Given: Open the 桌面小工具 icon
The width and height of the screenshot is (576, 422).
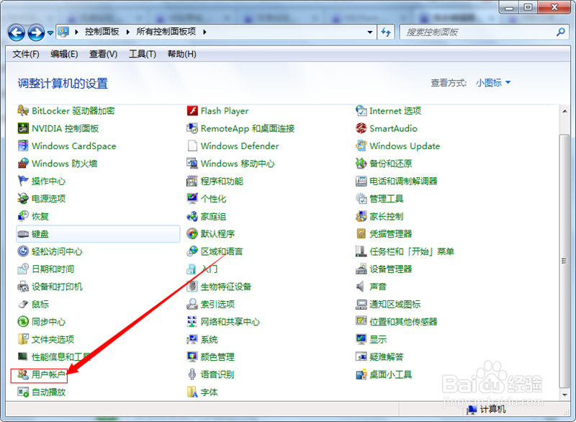Looking at the screenshot, I should [361, 374].
